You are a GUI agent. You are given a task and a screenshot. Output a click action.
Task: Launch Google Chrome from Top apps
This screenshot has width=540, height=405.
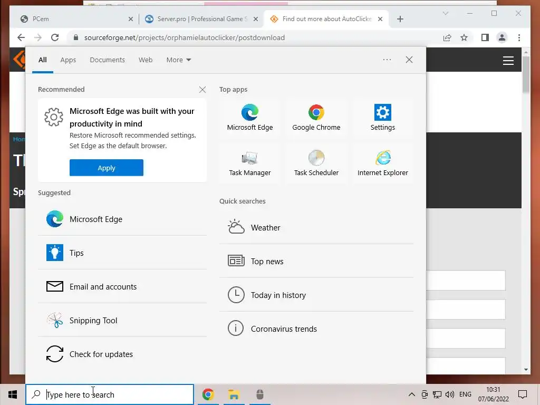316,118
